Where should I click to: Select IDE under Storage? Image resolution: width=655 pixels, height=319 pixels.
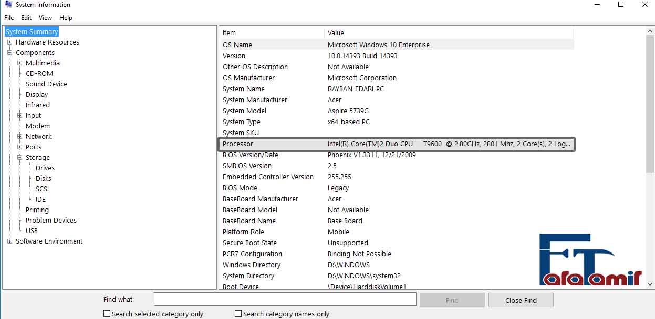(x=40, y=200)
